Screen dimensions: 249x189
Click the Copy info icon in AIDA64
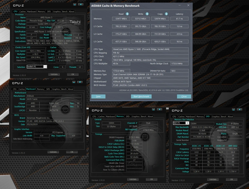click(x=166, y=14)
